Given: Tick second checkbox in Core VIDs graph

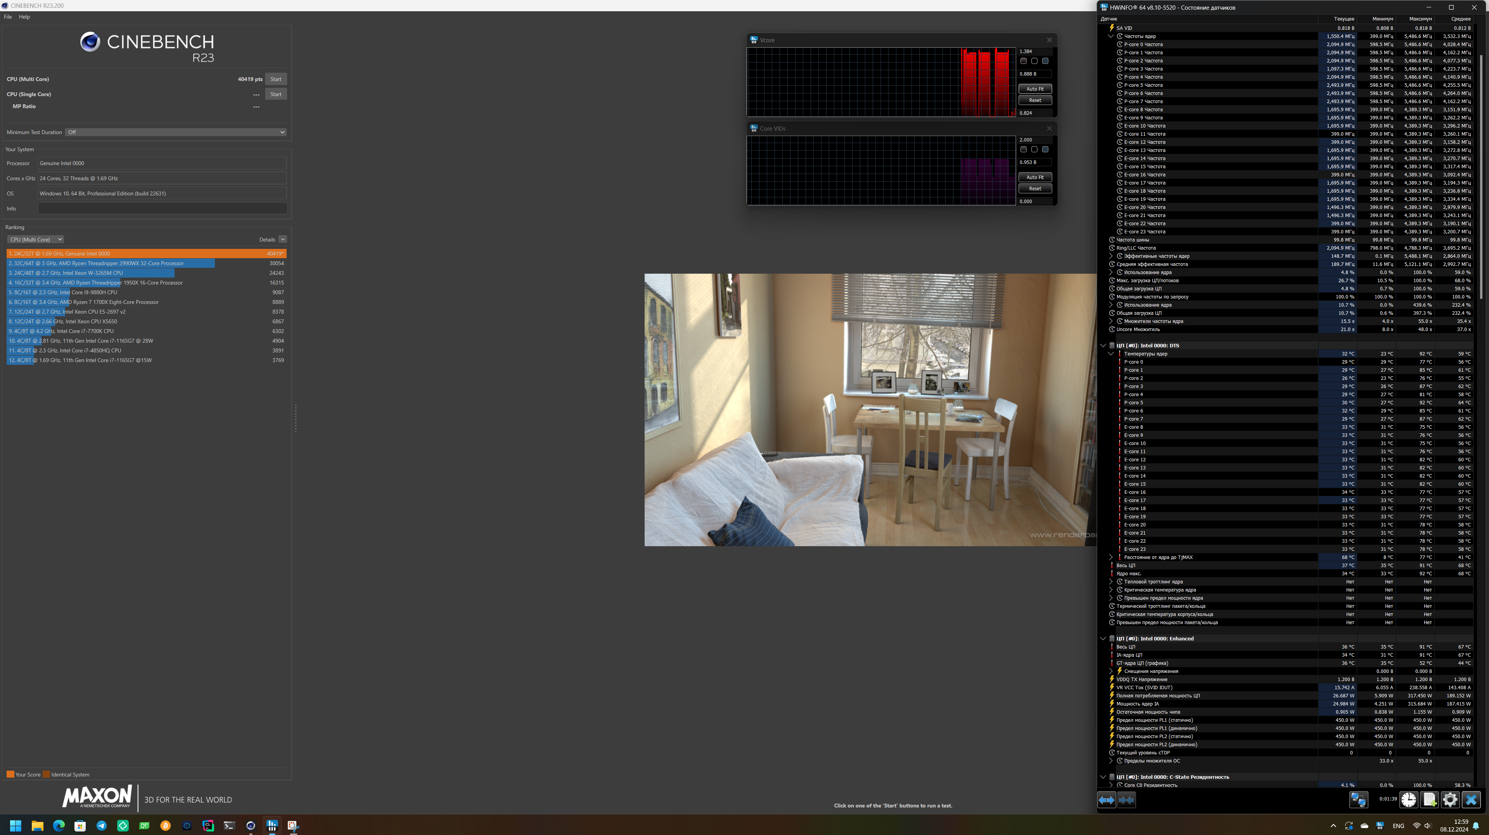Looking at the screenshot, I should tap(1035, 150).
